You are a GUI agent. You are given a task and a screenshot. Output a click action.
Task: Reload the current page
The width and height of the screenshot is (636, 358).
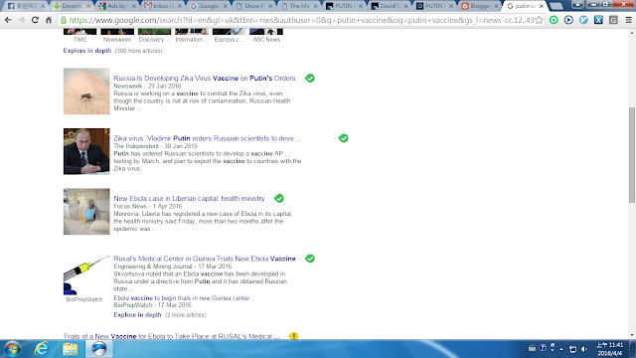pos(35,20)
